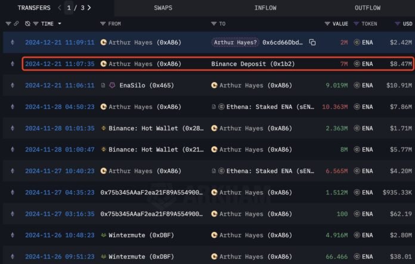Image resolution: width=415 pixels, height=264 pixels.
Task: Open transaction 2024-12-21 11:06:11
Action: 60,85
